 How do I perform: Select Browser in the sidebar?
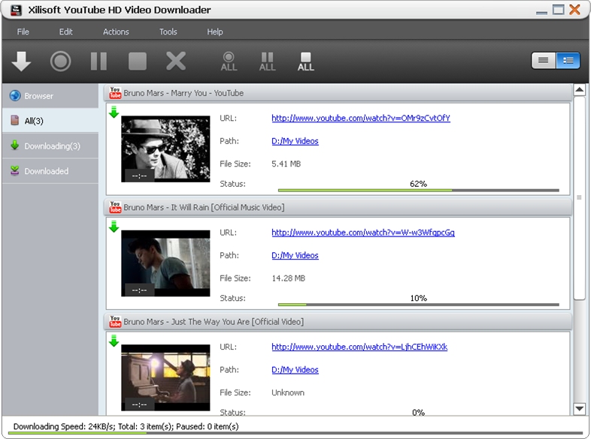coord(50,95)
